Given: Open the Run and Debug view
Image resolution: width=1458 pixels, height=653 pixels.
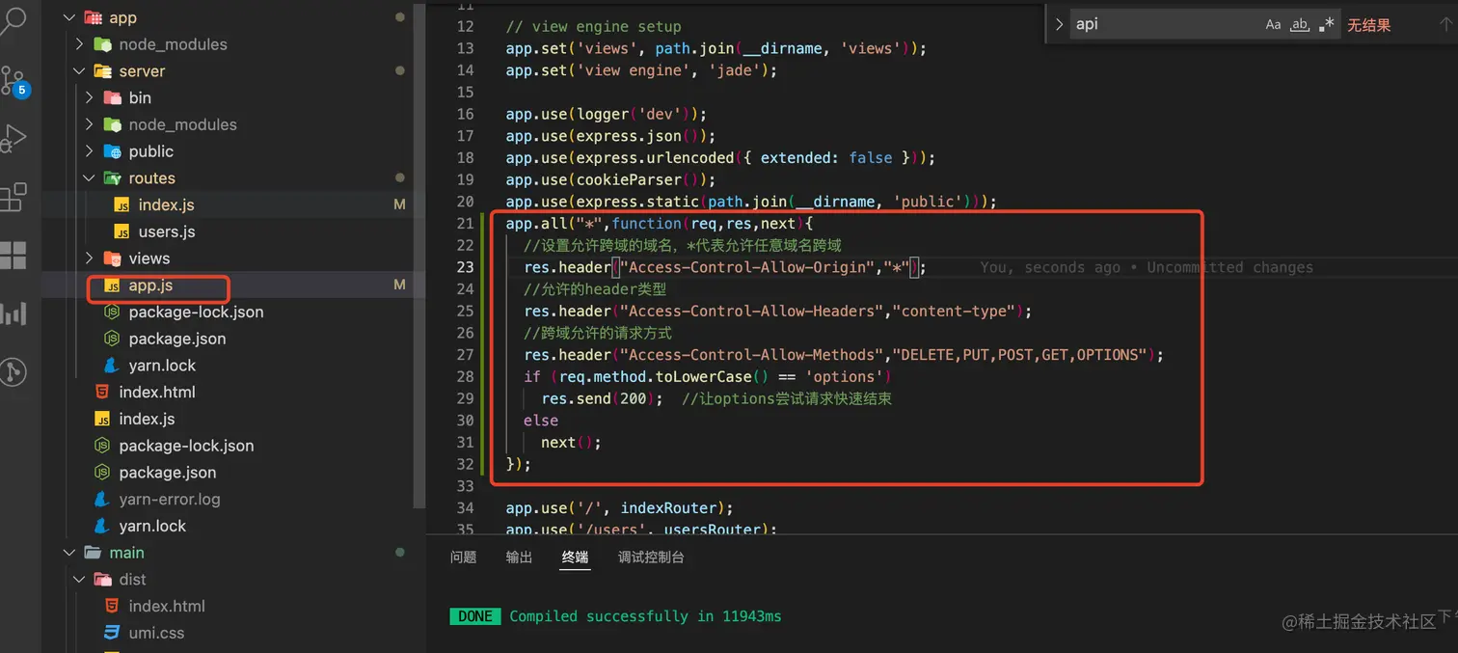Looking at the screenshot, I should pos(13,139).
